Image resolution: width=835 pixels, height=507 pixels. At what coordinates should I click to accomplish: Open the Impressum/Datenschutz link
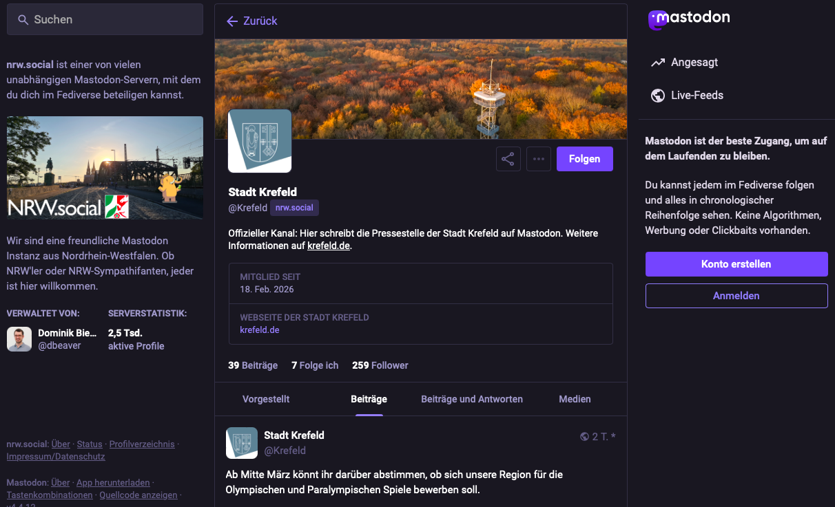click(x=56, y=456)
